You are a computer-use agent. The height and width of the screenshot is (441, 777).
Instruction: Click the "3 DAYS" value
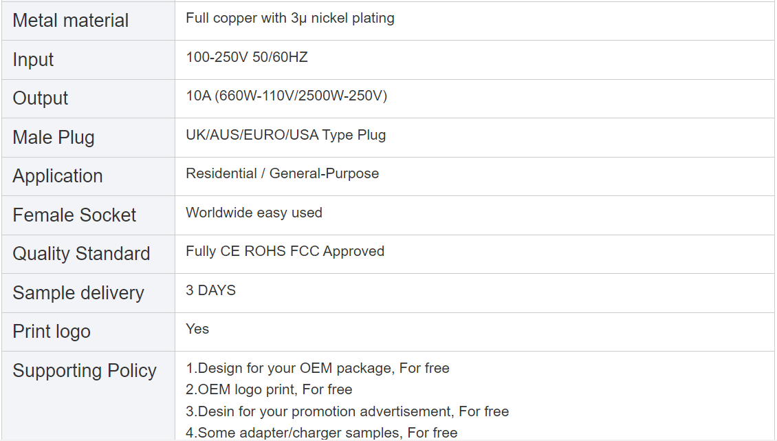[210, 290]
